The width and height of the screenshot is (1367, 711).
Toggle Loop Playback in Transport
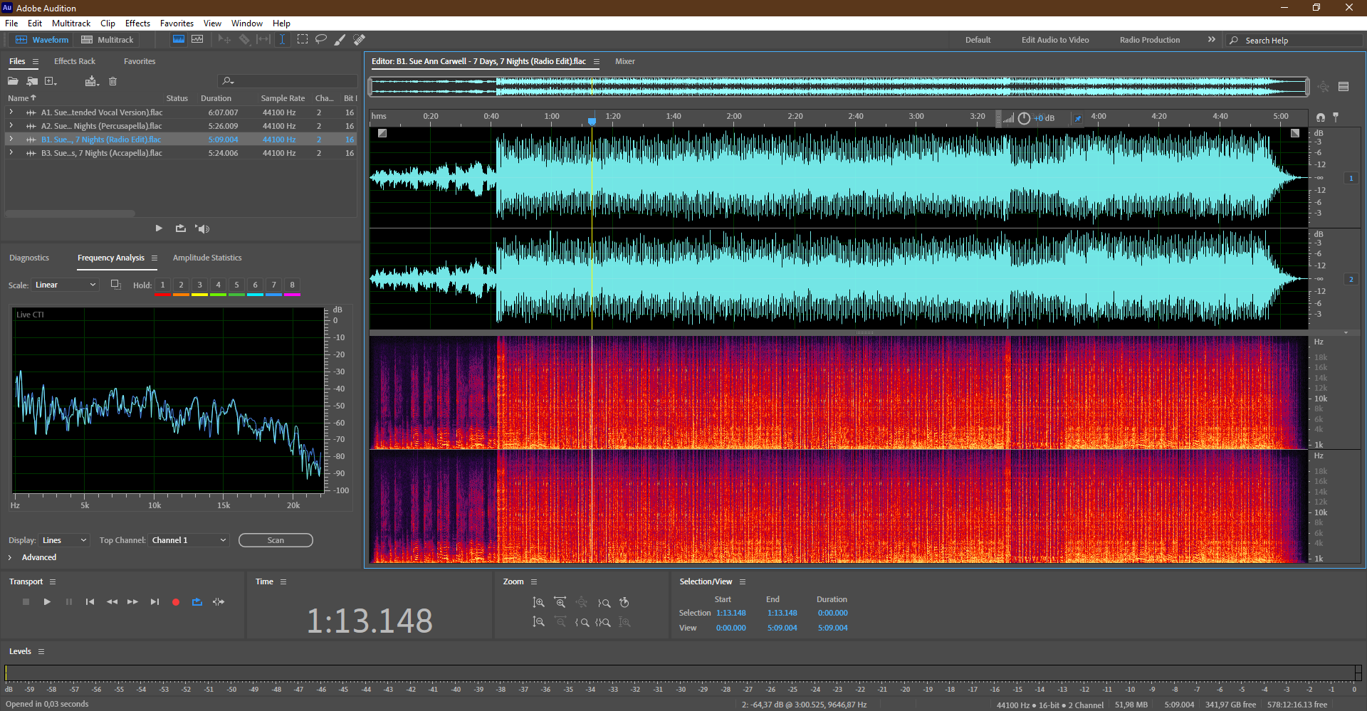[197, 602]
